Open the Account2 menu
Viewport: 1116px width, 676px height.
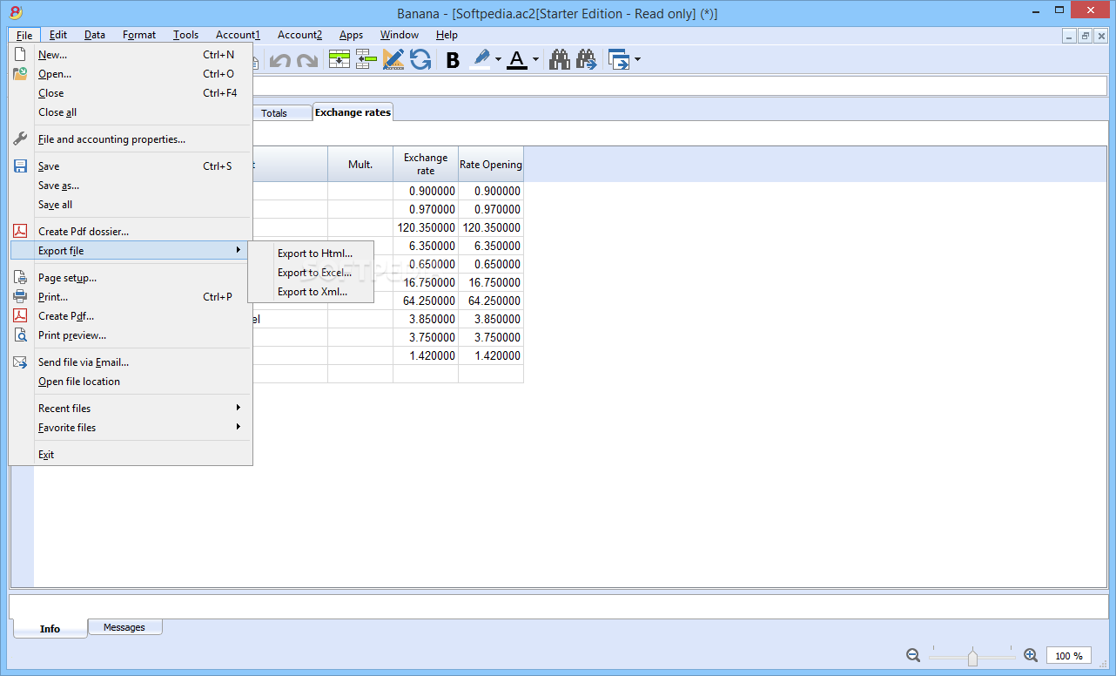click(x=299, y=35)
